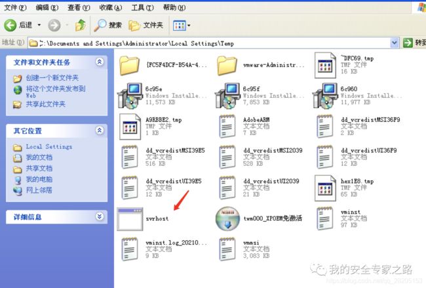The height and width of the screenshot is (288, 426).
Task: Click the Back navigation arrow icon
Action: click(10, 26)
